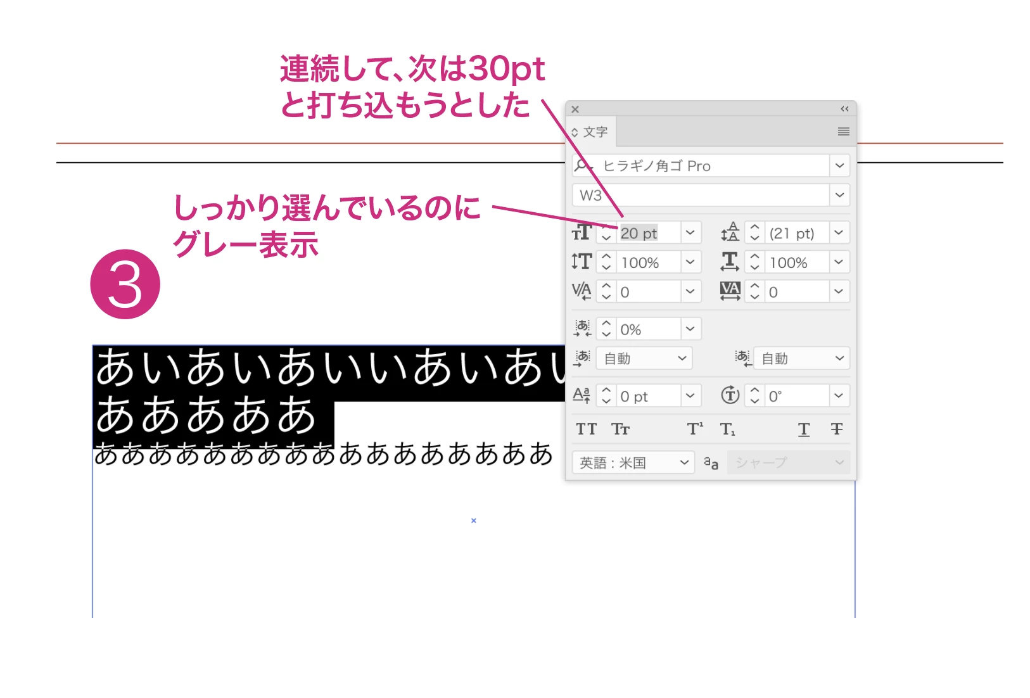Click the leading stepper arrows
1030x698 pixels.
tap(754, 232)
